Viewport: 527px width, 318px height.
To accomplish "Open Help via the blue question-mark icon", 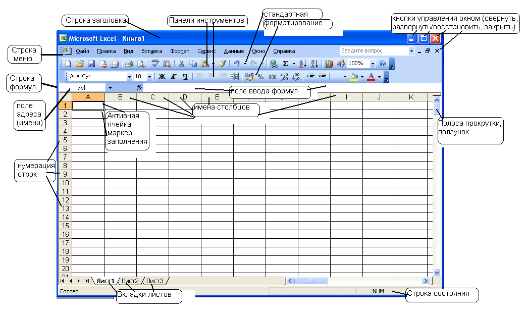I will 382,64.
